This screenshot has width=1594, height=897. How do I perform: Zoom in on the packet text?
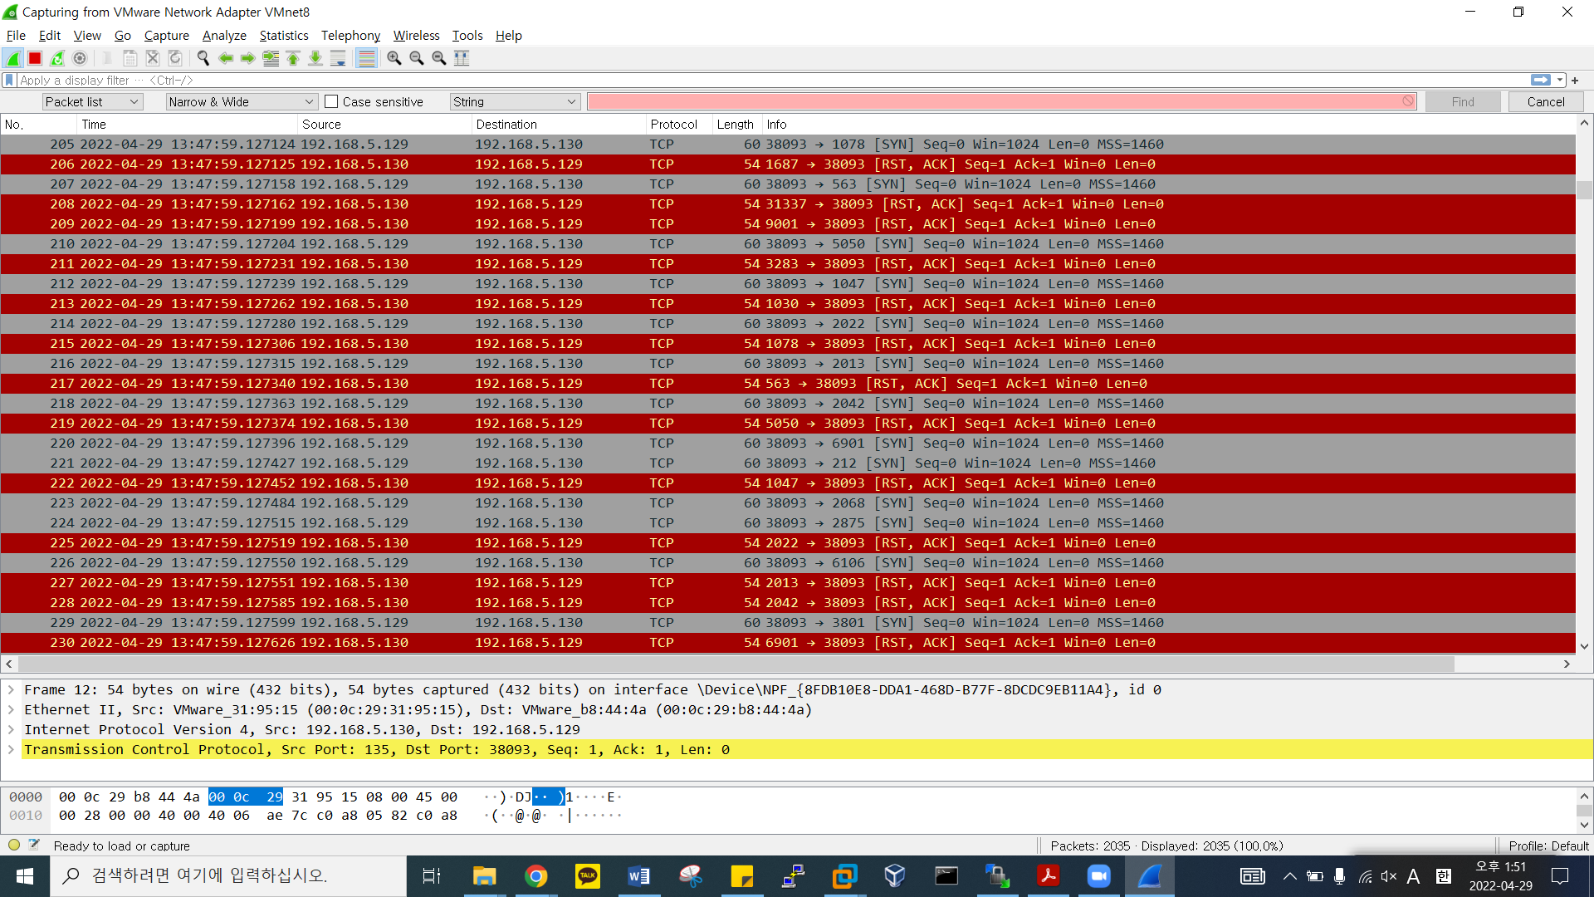coord(394,58)
